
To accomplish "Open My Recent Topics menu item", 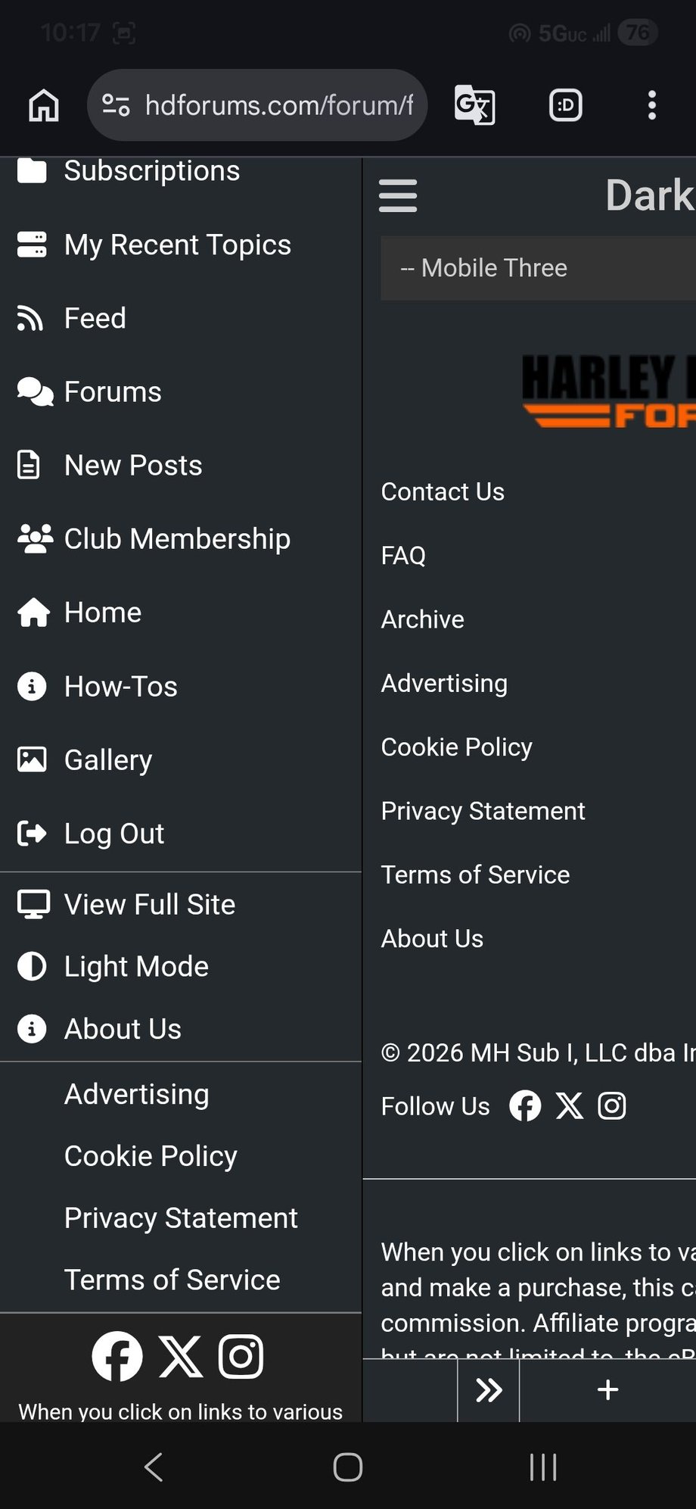I will tap(177, 245).
